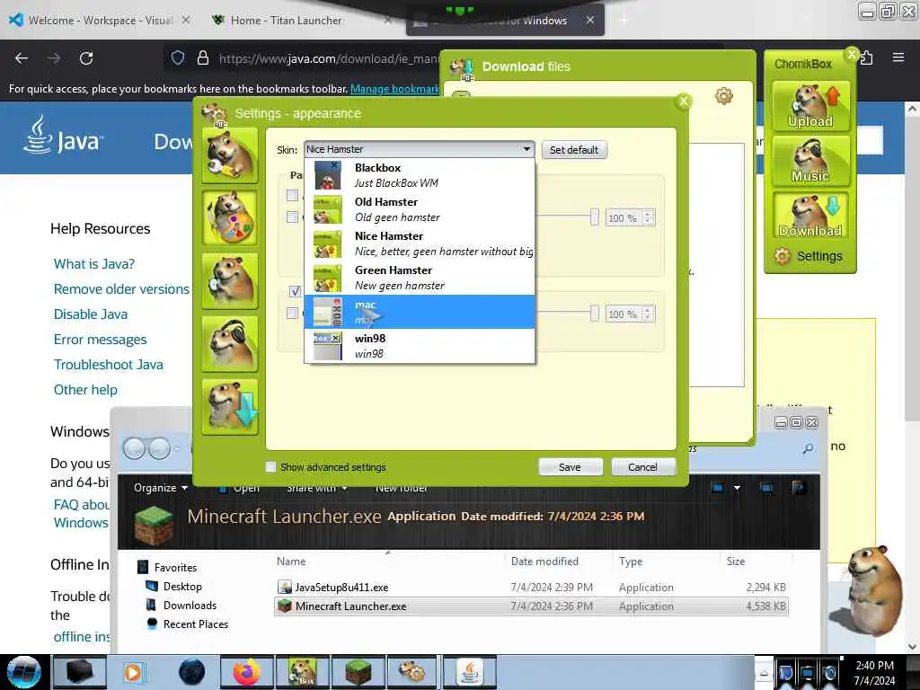Open the Organize dropdown in Explorer

point(160,488)
